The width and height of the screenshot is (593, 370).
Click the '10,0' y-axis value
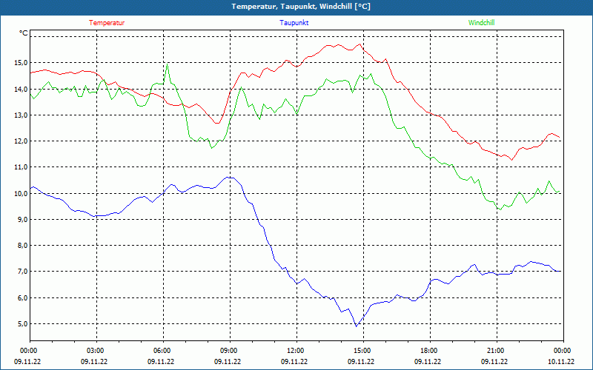point(21,193)
